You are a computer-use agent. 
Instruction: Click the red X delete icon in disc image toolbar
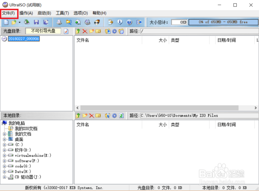tap(85, 31)
